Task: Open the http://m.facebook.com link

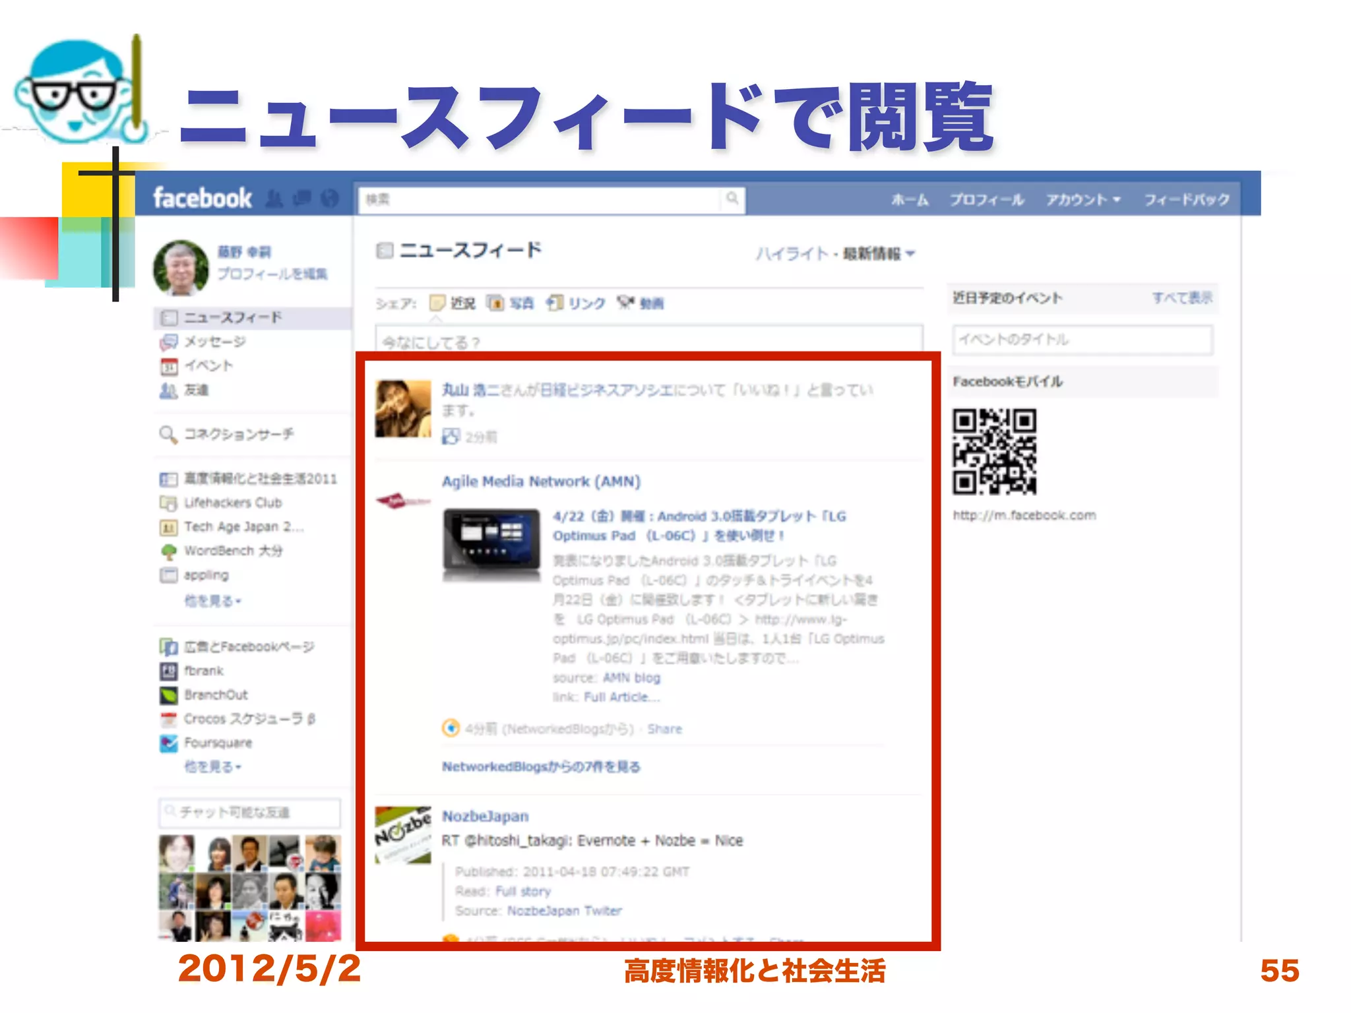Action: 1024,515
